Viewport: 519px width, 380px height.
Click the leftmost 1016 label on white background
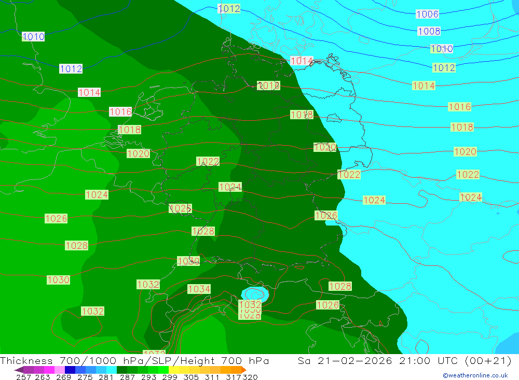pyautogui.click(x=120, y=112)
